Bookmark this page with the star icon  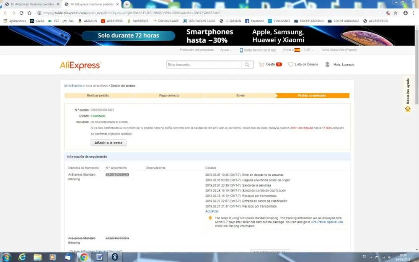pyautogui.click(x=396, y=13)
